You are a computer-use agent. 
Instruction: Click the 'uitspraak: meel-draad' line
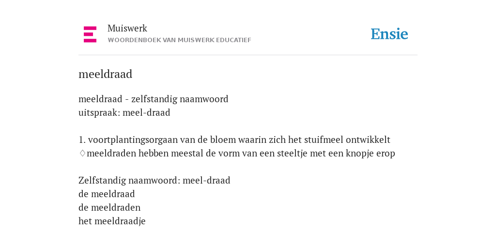[x=124, y=113]
